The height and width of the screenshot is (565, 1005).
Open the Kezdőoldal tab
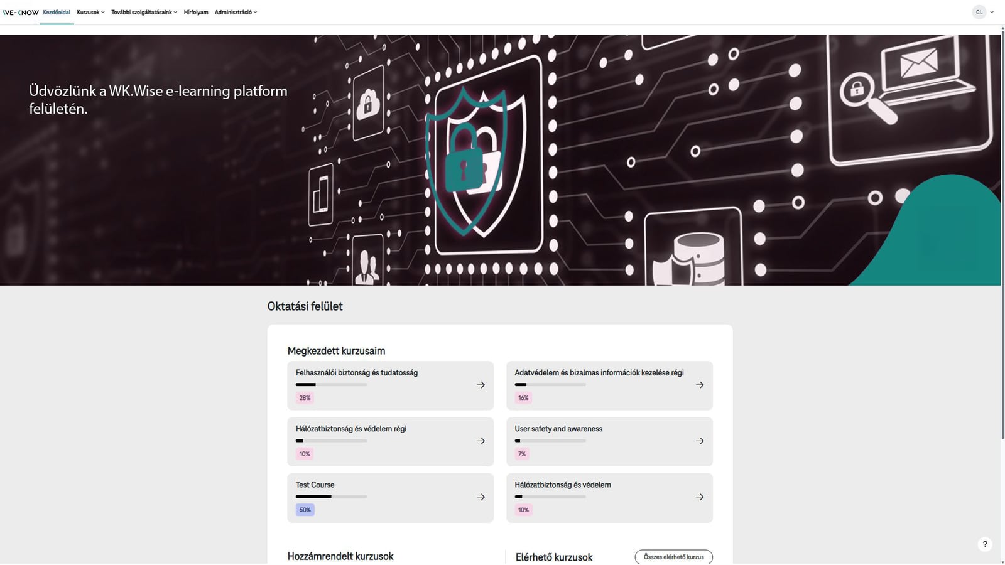coord(57,13)
